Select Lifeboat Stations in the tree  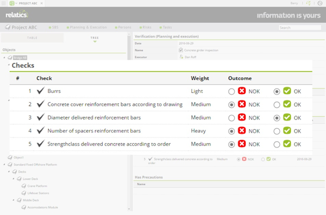coord(38,193)
